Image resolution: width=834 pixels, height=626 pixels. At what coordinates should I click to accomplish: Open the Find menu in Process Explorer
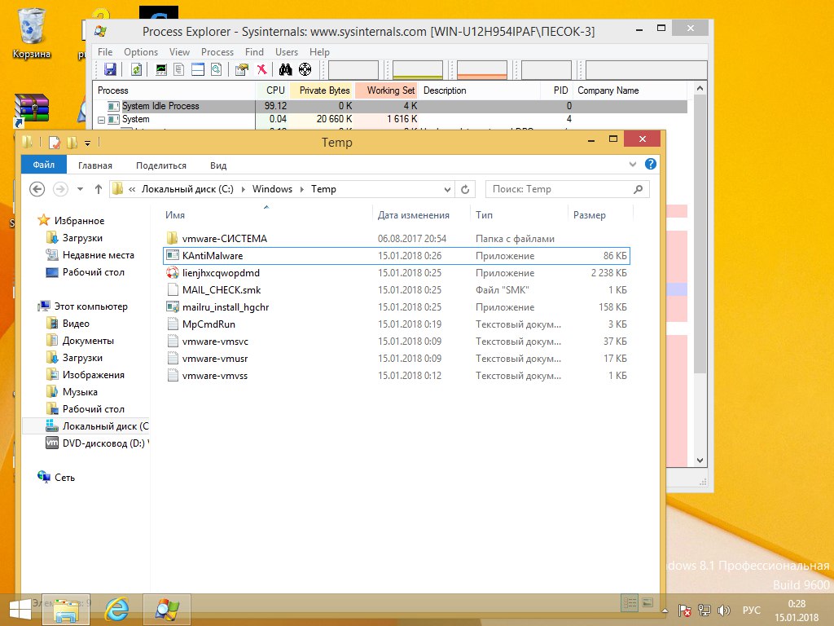coord(254,52)
